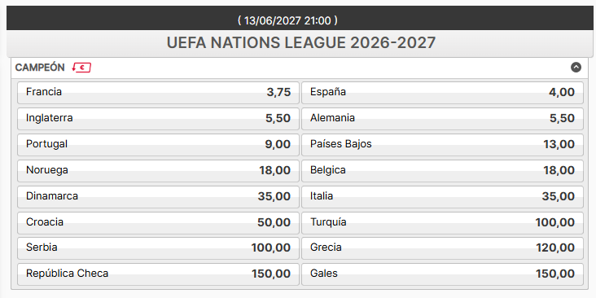Image resolution: width=596 pixels, height=298 pixels.
Task: Select España at odds 4,00
Action: pyautogui.click(x=442, y=92)
